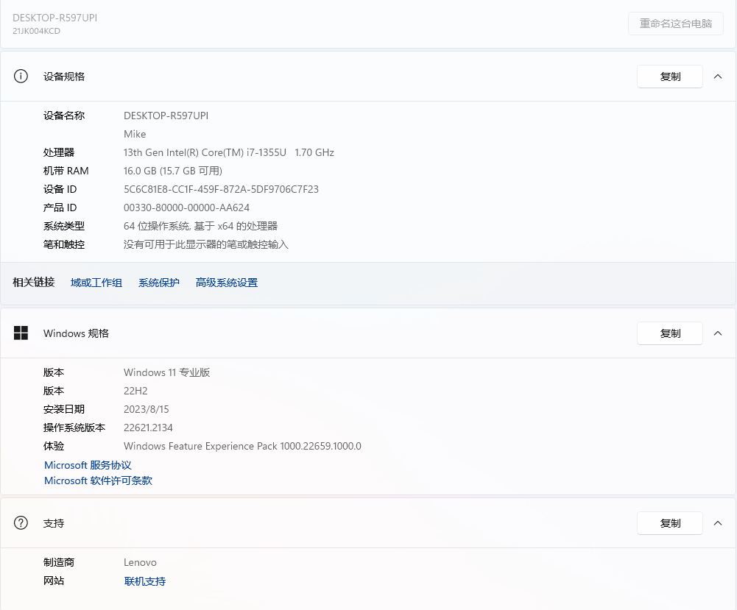737x610 pixels.
Task: Click the 设备规格 section header title
Action: pos(64,77)
